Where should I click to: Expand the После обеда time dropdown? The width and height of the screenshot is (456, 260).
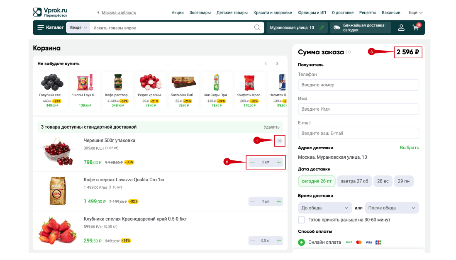[392, 208]
